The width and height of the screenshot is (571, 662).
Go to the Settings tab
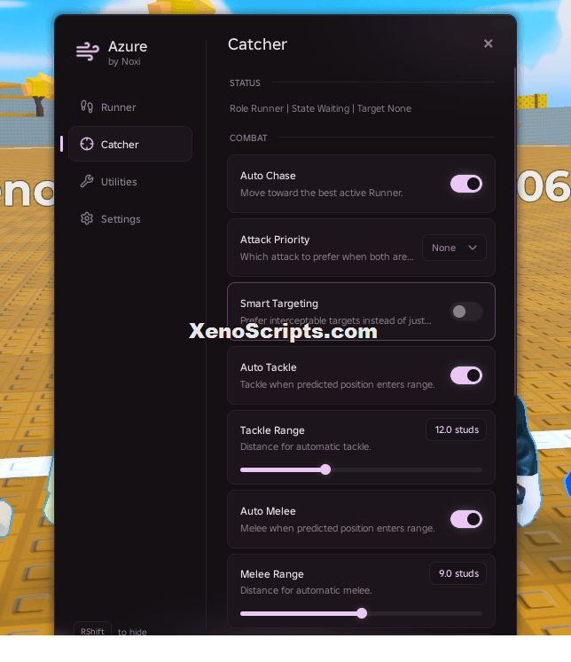130,218
